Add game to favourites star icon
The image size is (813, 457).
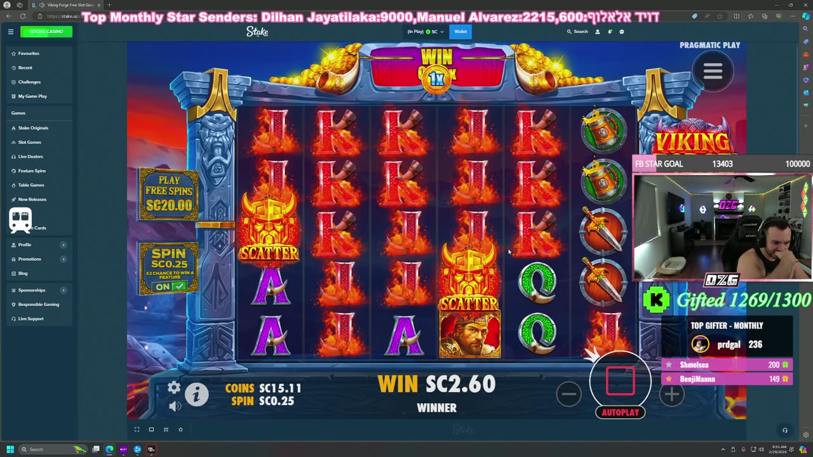pos(180,429)
